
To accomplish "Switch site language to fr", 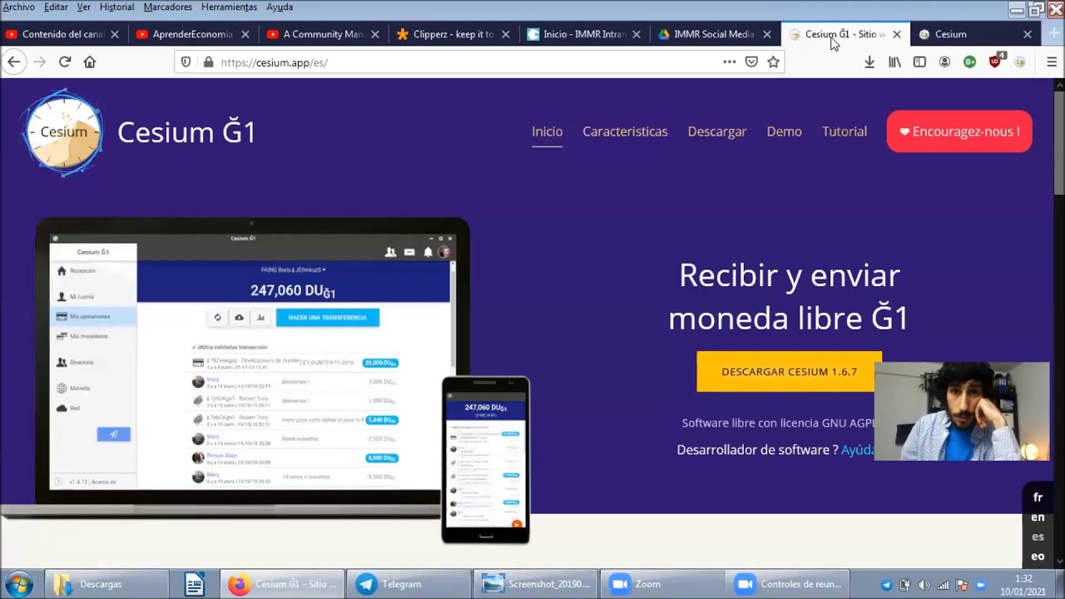I will click(1038, 498).
